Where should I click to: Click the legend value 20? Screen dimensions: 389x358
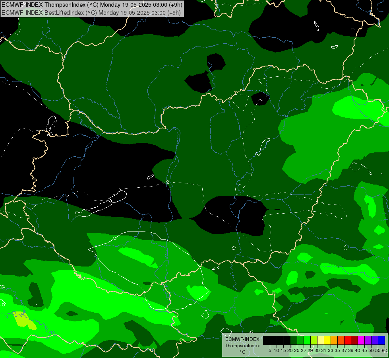[290, 350]
